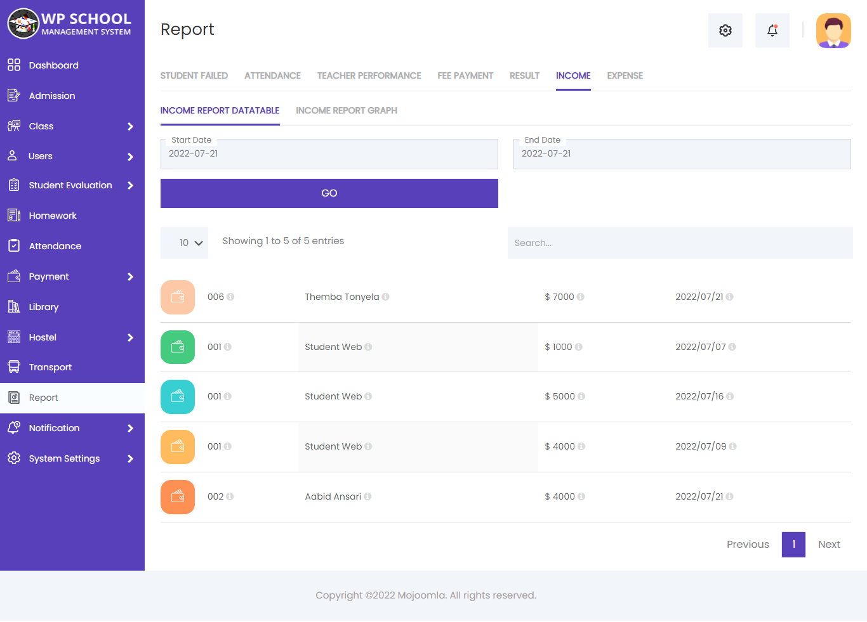867x622 pixels.
Task: Click info icon beside Themba Tonyela
Action: 386,297
